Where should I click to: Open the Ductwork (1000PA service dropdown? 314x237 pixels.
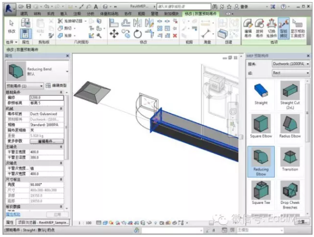[291, 64]
